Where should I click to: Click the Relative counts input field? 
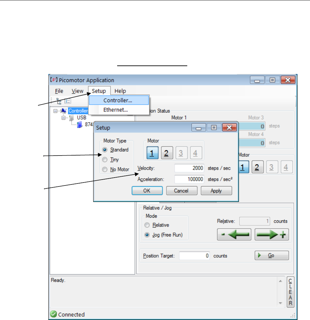click(254, 221)
